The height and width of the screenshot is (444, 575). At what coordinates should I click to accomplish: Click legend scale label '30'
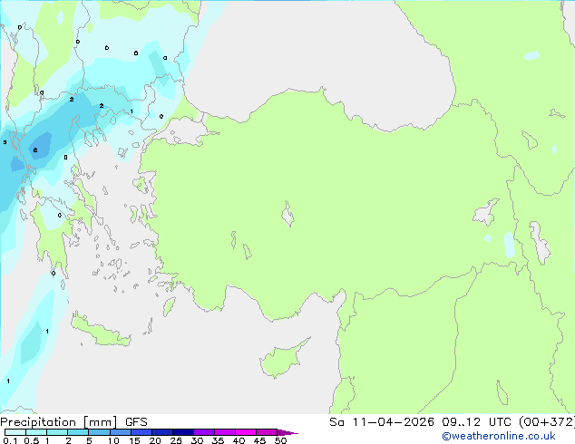tap(197, 440)
